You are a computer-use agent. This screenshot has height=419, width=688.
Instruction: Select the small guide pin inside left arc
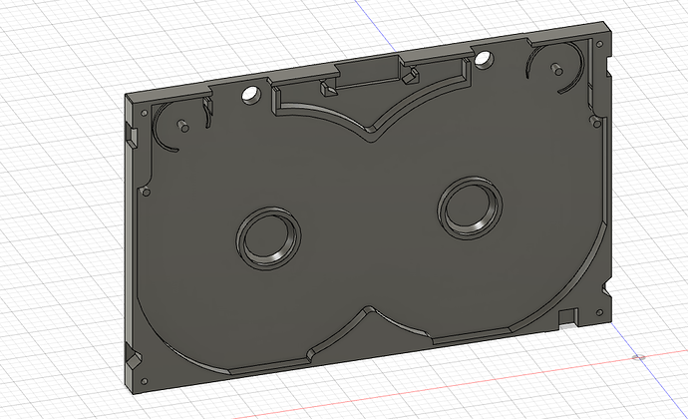182,126
